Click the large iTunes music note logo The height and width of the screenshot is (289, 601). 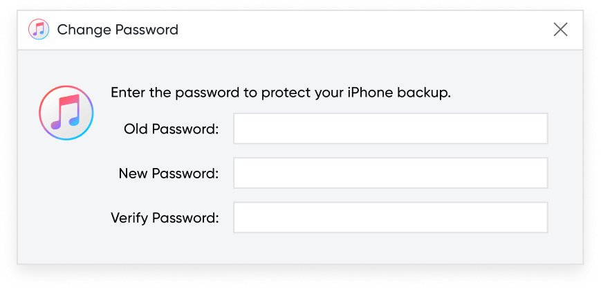pos(66,113)
